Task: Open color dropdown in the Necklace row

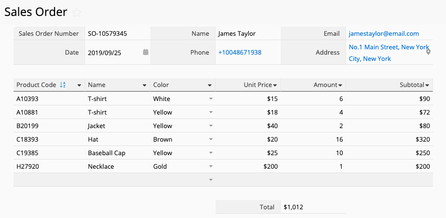Action: pos(210,166)
